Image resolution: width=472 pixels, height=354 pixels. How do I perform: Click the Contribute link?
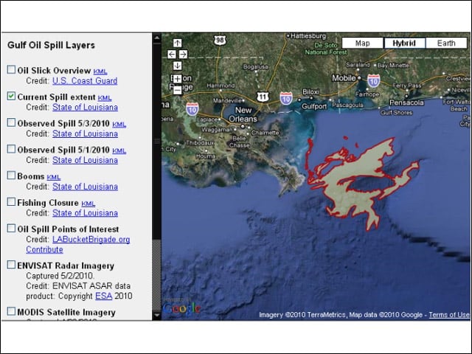[44, 249]
